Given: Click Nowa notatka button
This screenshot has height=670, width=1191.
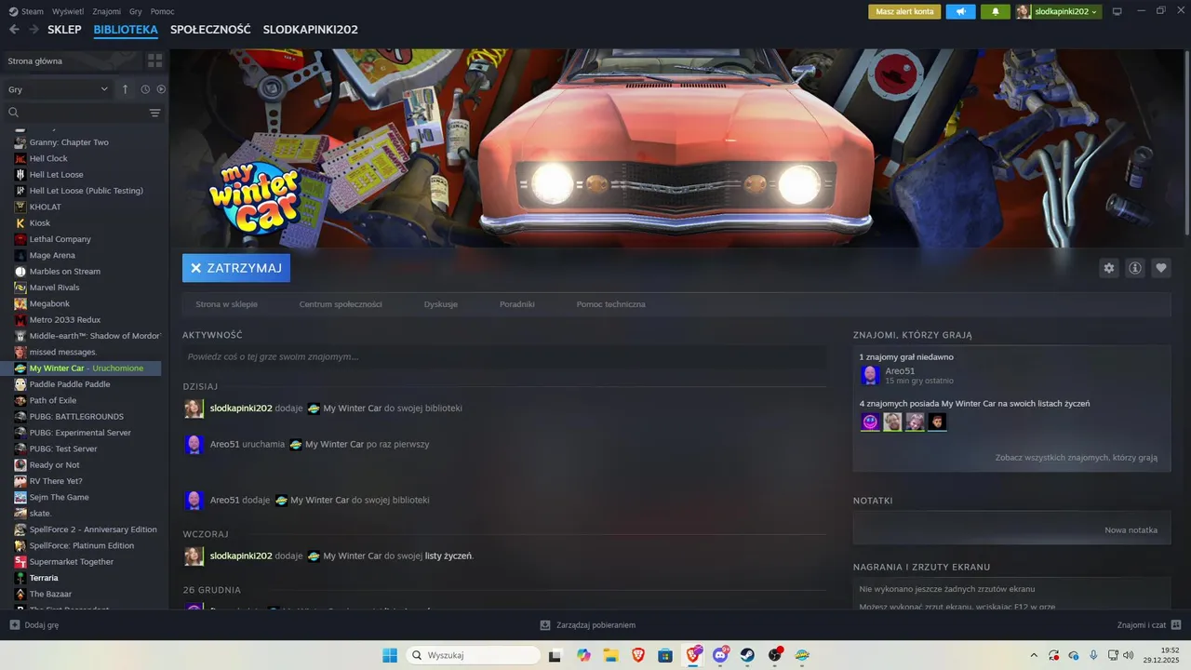Looking at the screenshot, I should tap(1131, 530).
